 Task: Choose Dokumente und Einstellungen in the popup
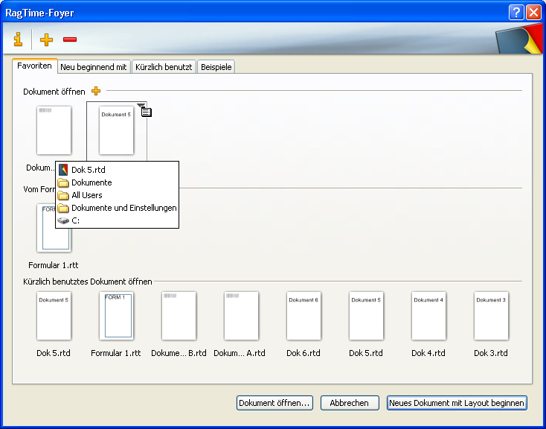[123, 208]
